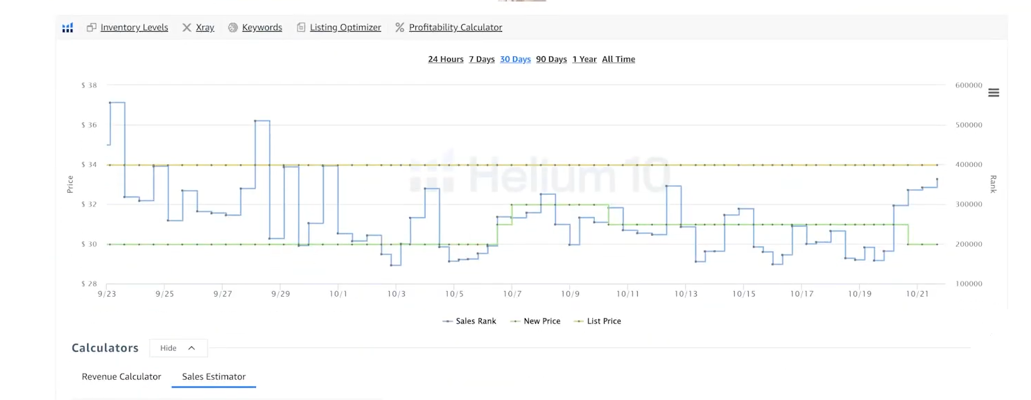Open the Listing Optimizer link
Image resolution: width=1031 pixels, height=400 pixels.
click(x=345, y=28)
